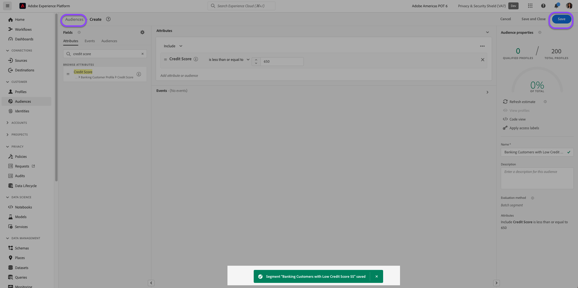This screenshot has width=578, height=288.
Task: Open the 'is less than or equal to' operator dropdown
Action: [x=229, y=60]
